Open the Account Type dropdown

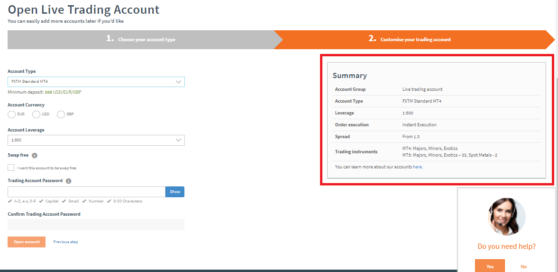(x=96, y=82)
